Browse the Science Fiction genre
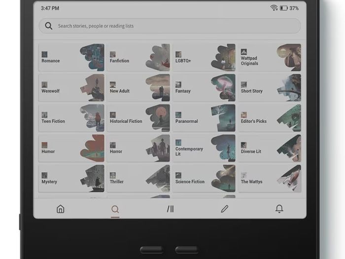The height and width of the screenshot is (259, 345). coord(204,179)
